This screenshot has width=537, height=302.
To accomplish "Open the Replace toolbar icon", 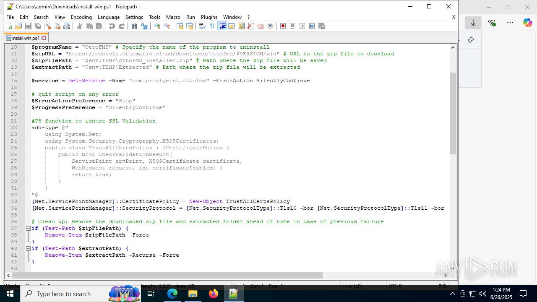I will pos(144,26).
